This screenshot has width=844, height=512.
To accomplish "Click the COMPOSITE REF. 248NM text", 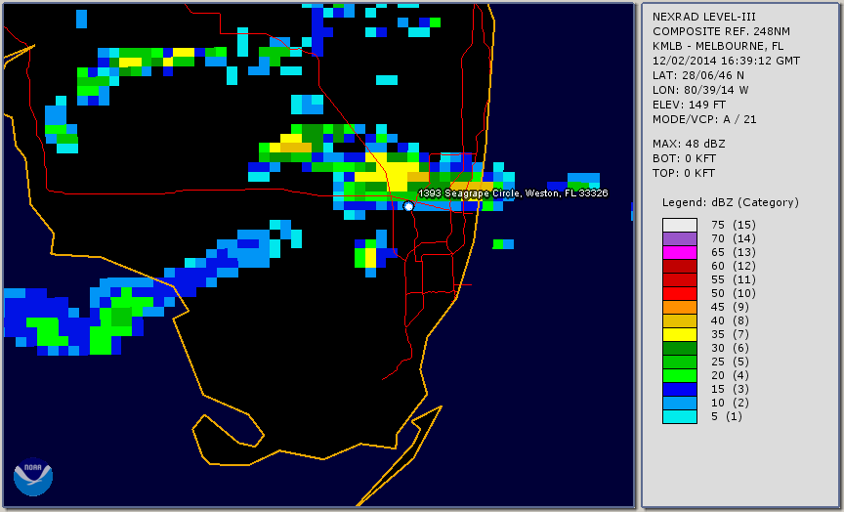I will coord(721,31).
